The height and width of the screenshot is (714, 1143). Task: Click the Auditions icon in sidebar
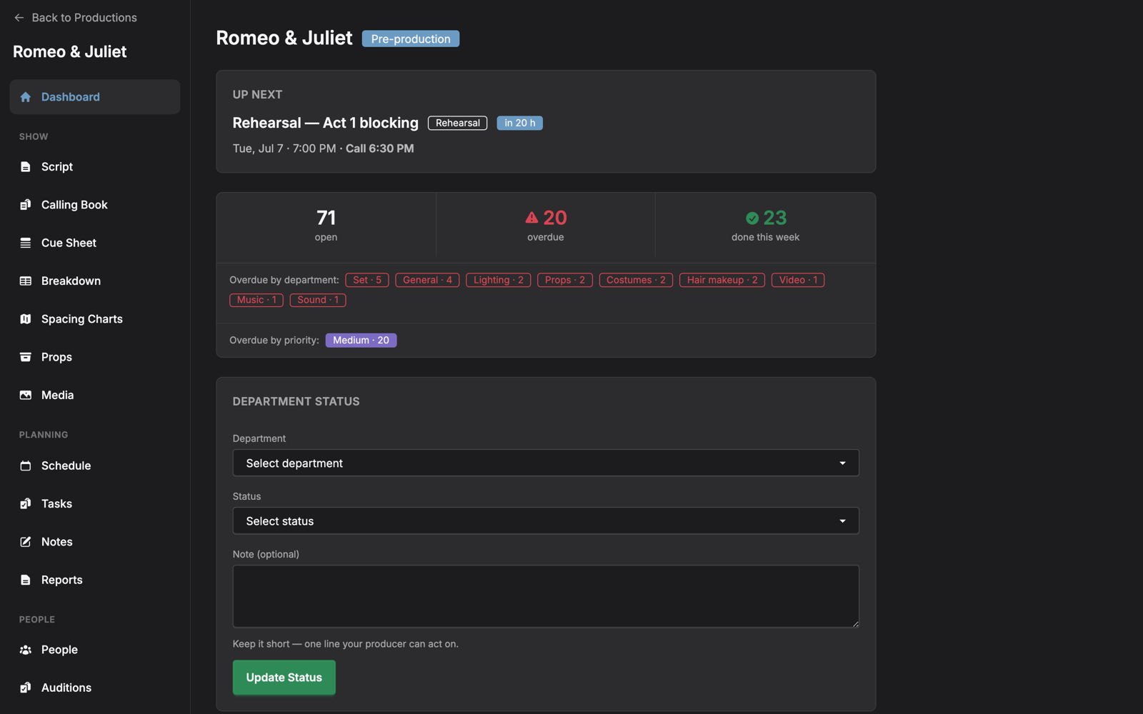coord(26,688)
